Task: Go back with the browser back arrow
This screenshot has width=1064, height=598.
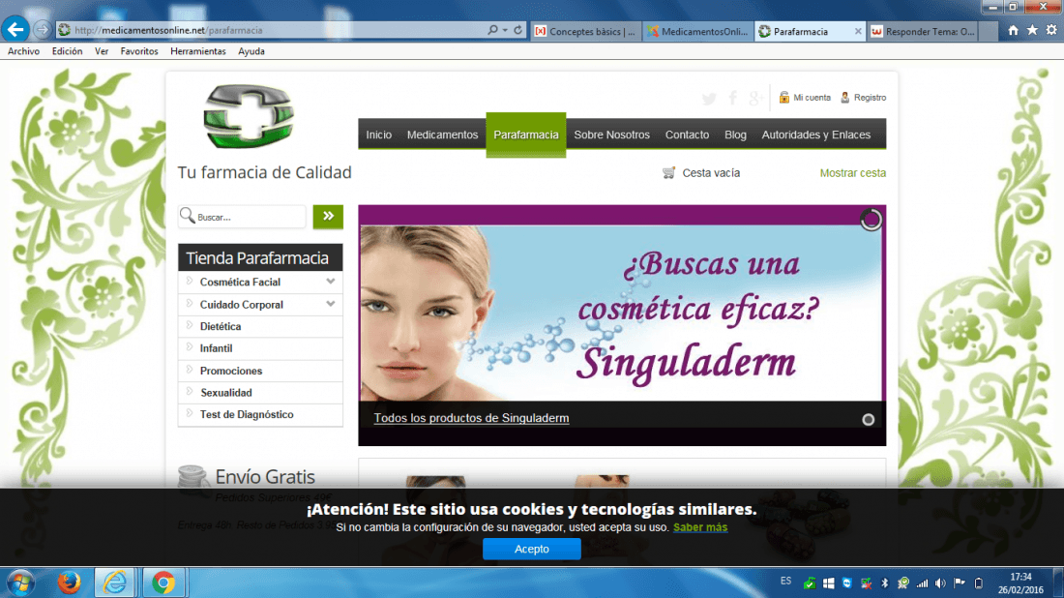Action: [15, 29]
